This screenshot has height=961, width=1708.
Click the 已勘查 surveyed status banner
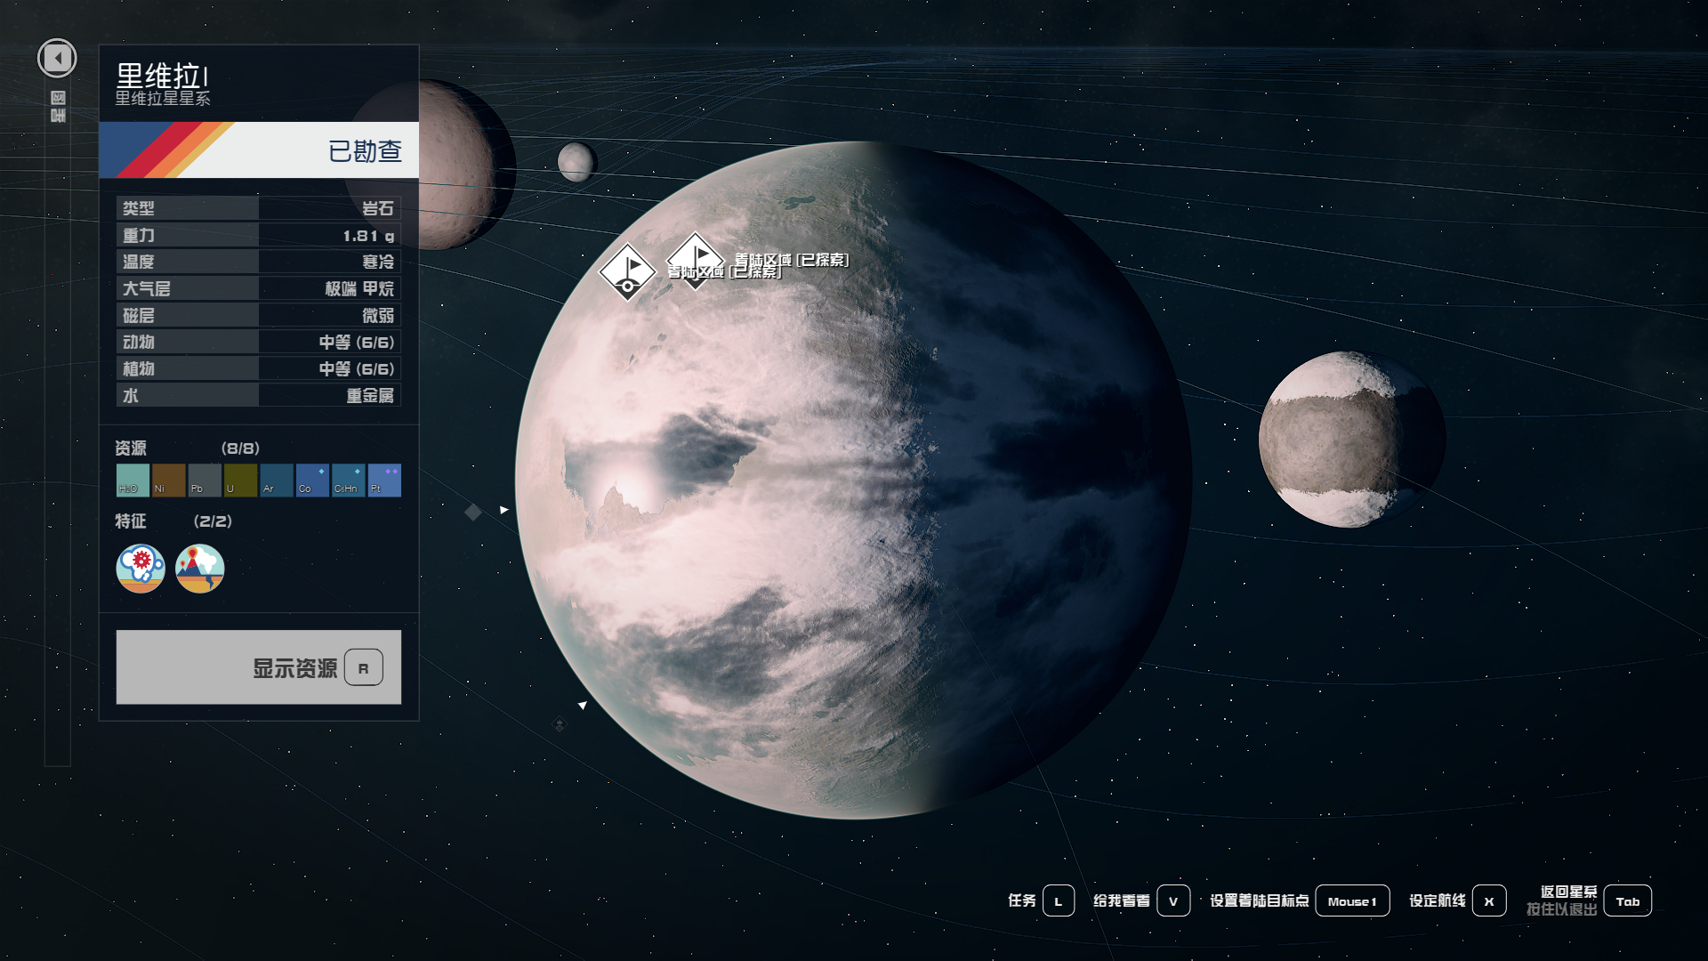coord(259,150)
